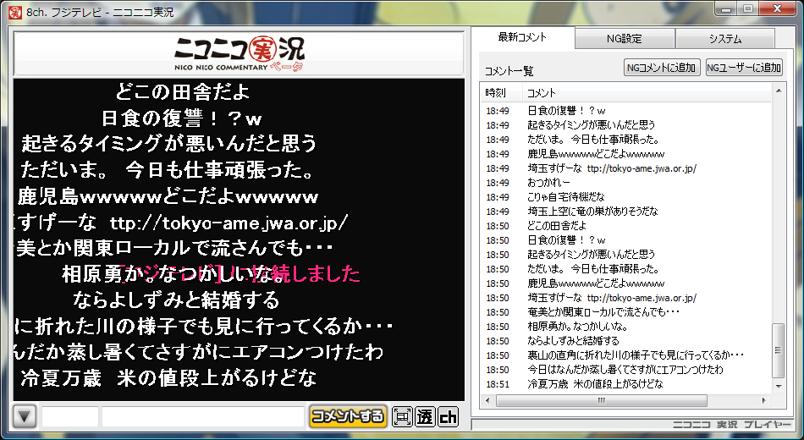Select the 18:50 list row どこの田舎だよ
Image resolution: width=804 pixels, height=440 pixels.
click(626, 226)
